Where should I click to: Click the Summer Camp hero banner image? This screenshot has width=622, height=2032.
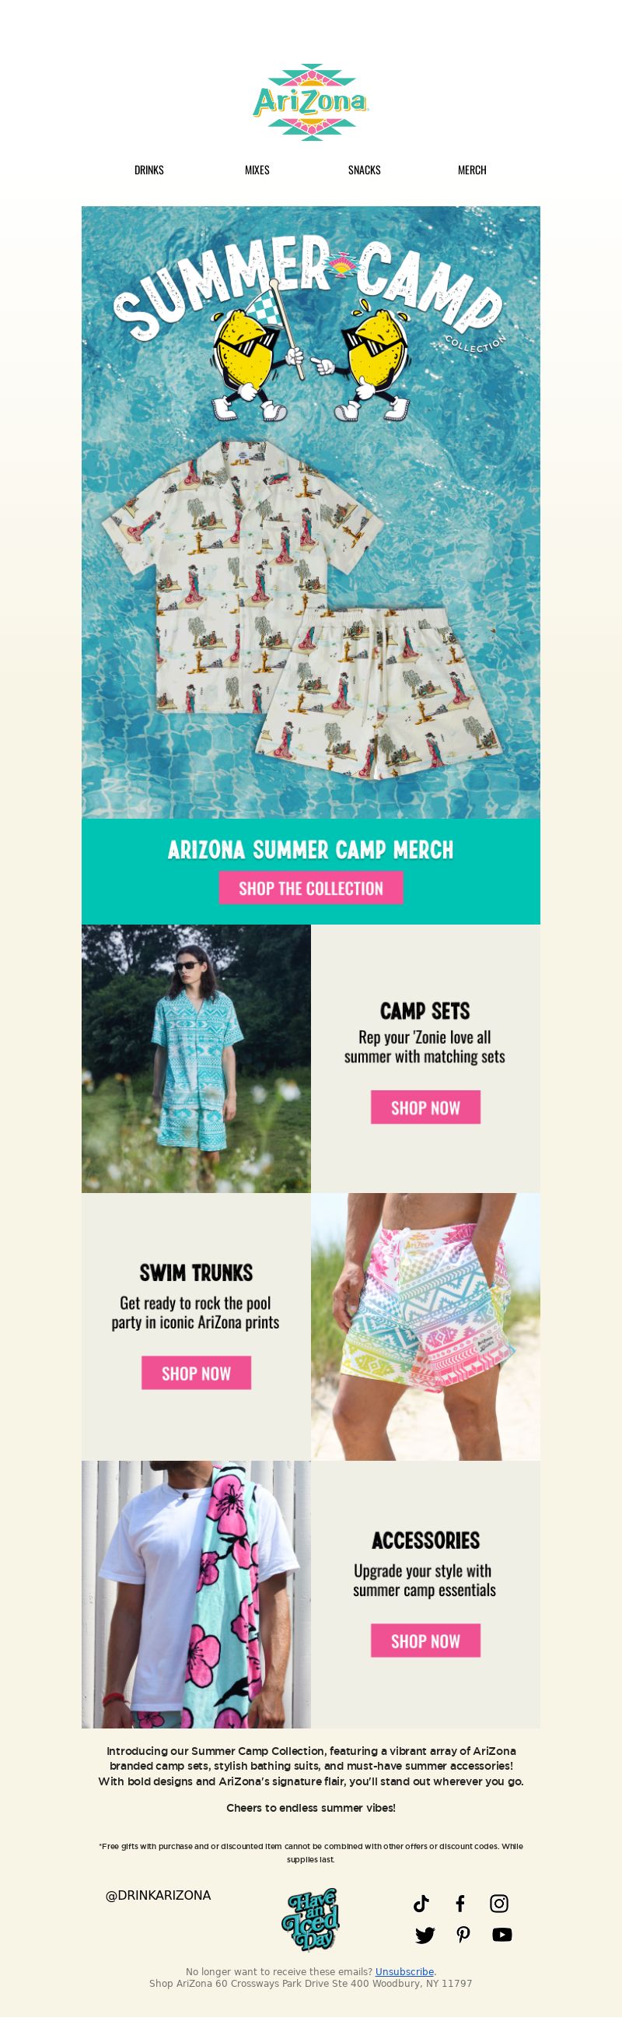point(310,512)
